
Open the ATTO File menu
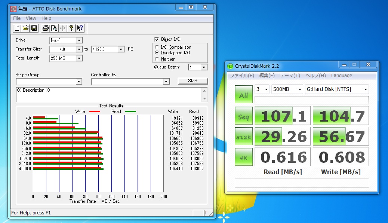click(x=17, y=18)
